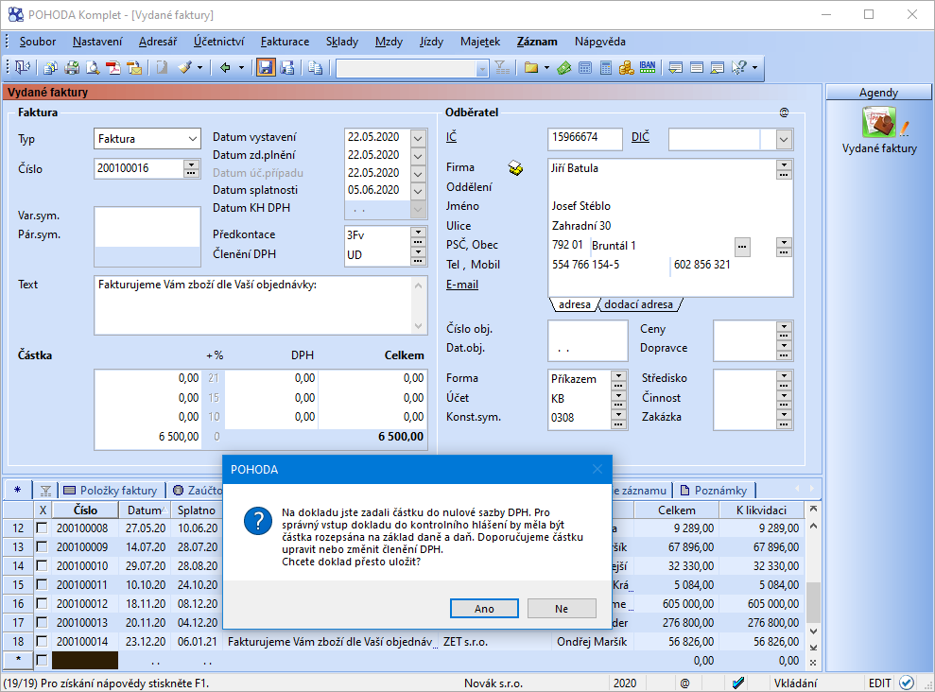Screen dimensions: 935x692
Task: Tick the checkbox for invoice 200100008
Action: [x=42, y=528]
